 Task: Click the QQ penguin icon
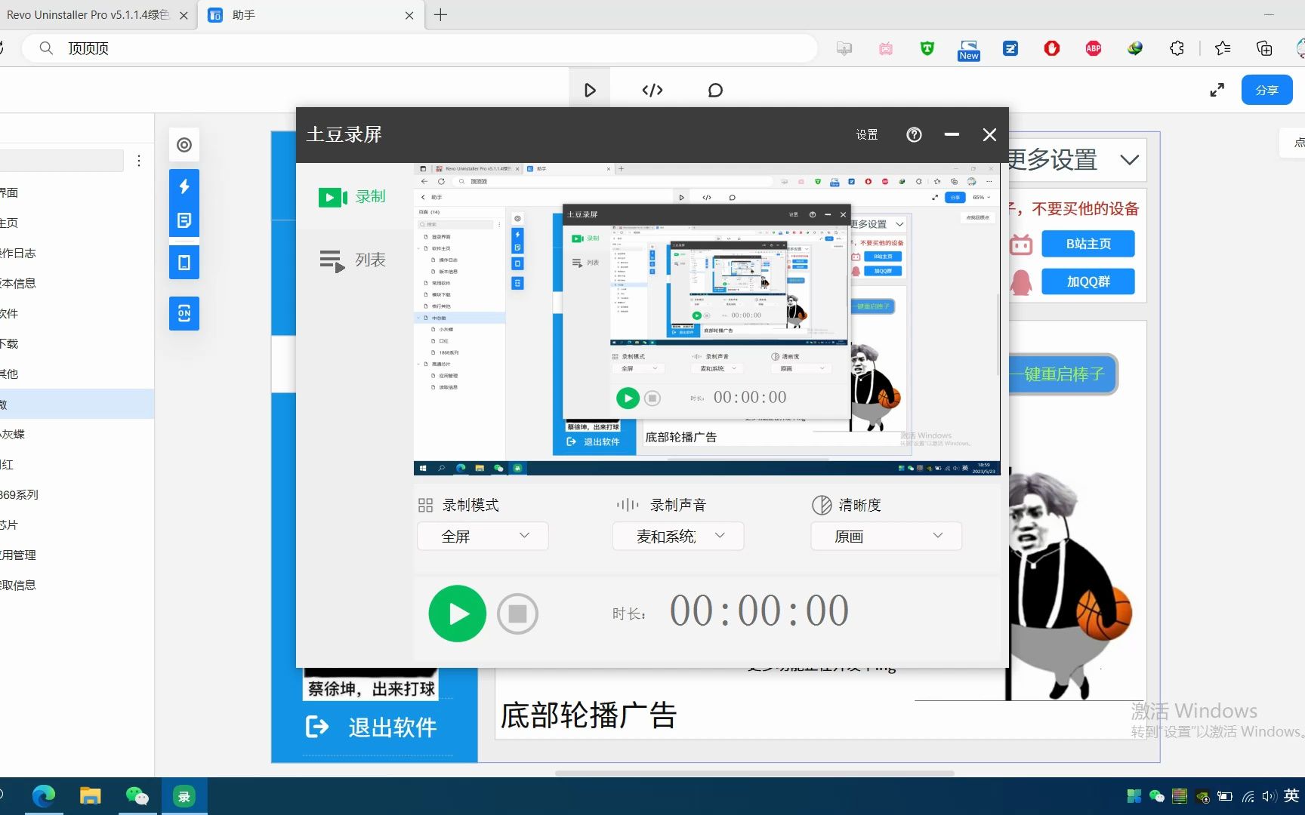coord(1021,282)
